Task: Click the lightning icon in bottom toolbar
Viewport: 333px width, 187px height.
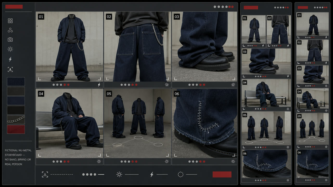Action: [x=152, y=174]
